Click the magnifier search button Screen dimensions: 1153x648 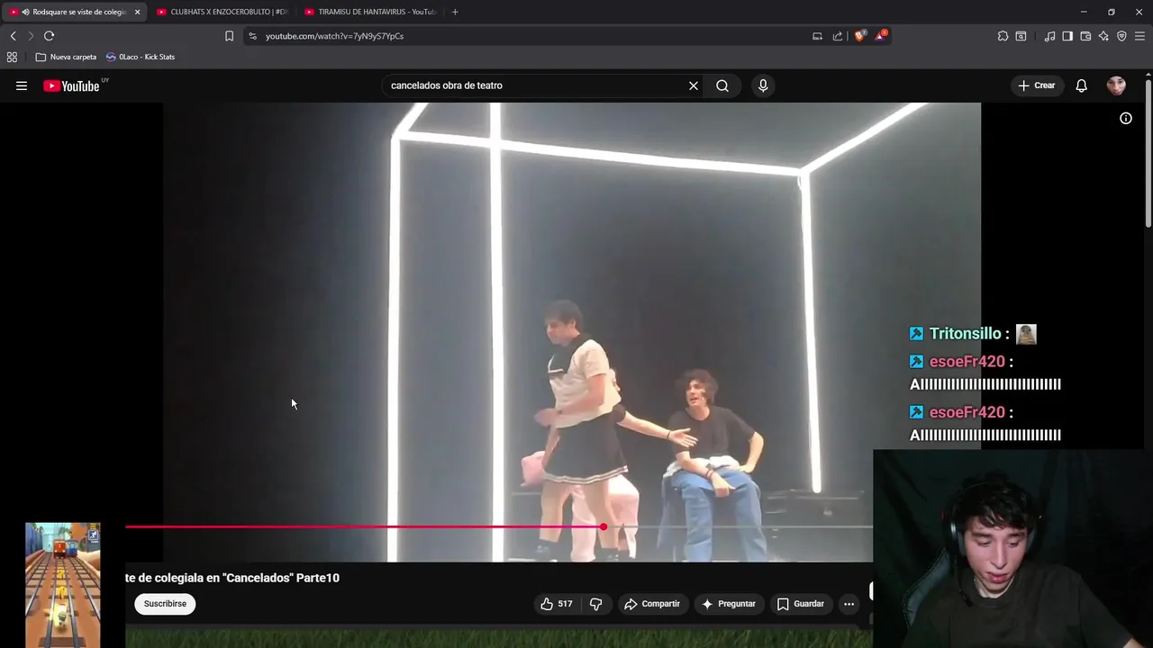722,85
